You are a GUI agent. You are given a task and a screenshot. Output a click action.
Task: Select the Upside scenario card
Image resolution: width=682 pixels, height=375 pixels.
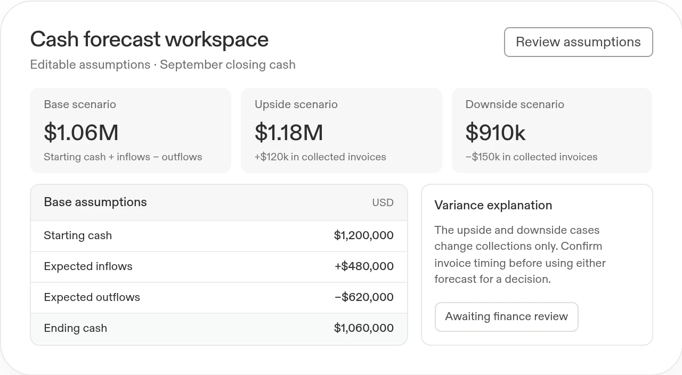[x=342, y=131]
